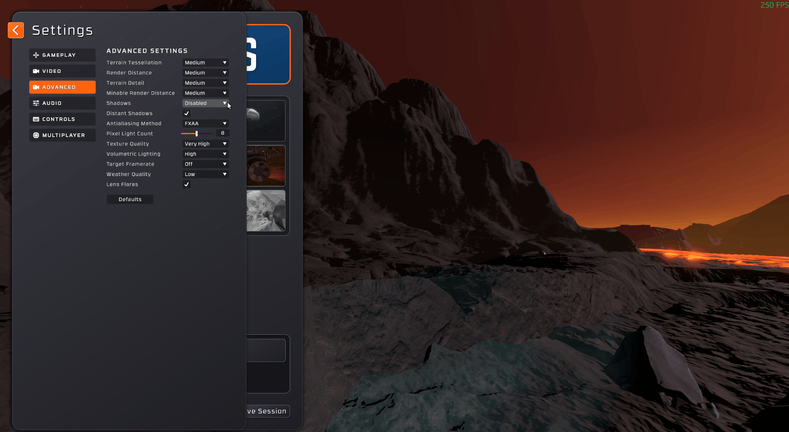Image resolution: width=789 pixels, height=432 pixels.
Task: Click the orange back arrow icon
Action: tap(16, 30)
